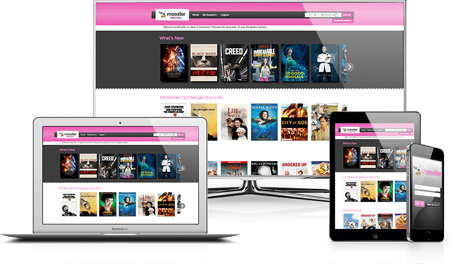452x264 pixels.
Task: Open The Good Dinosaur poster on the laptop
Action: [147, 166]
